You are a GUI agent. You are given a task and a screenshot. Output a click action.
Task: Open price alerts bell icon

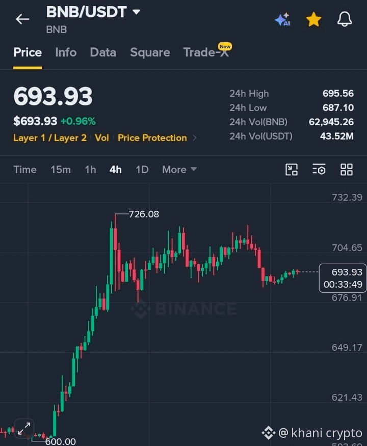[345, 19]
